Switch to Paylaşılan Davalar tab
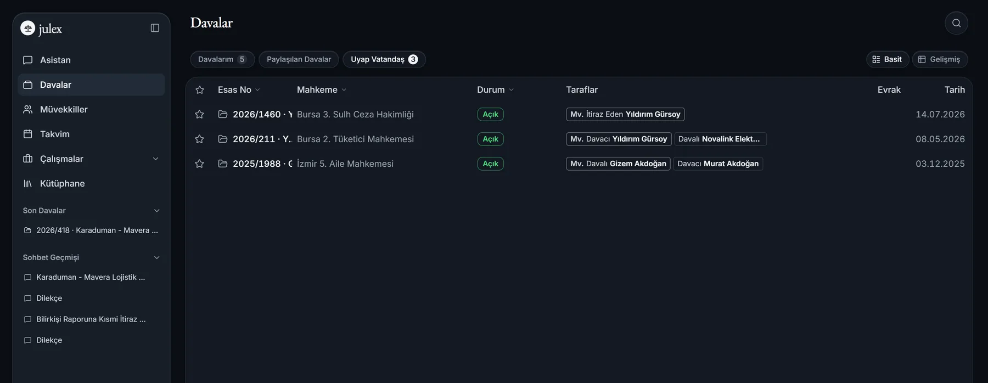The image size is (988, 383). pos(299,59)
